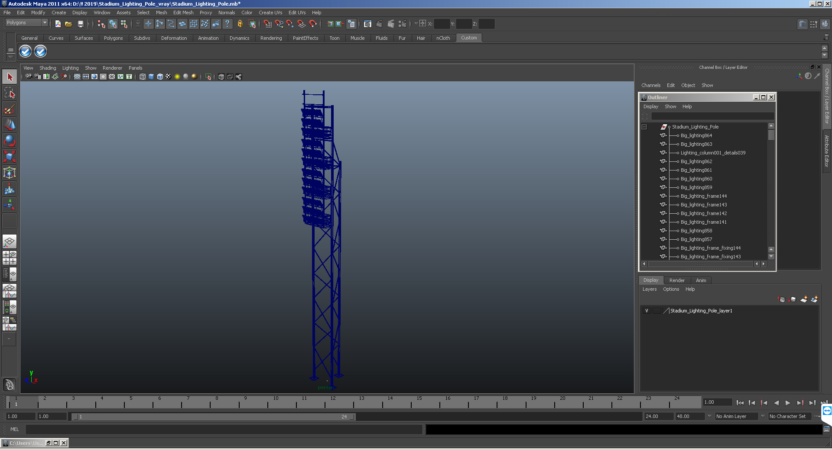832x450 pixels.
Task: Toggle textured display checker icon
Action: pos(169,77)
